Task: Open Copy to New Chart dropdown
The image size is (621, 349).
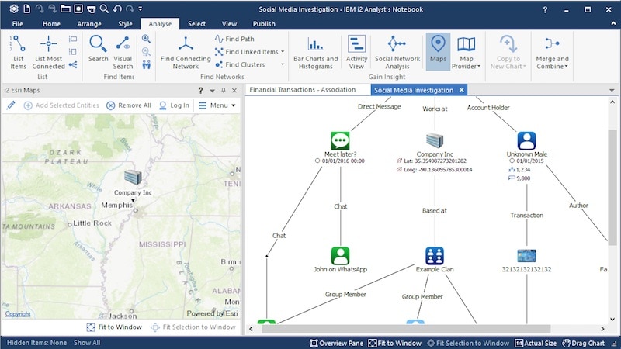Action: click(508, 52)
